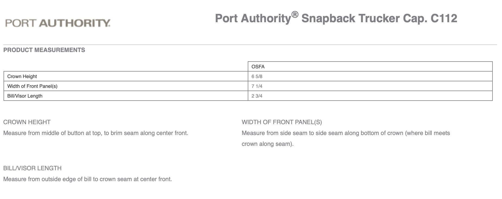Click the 6 5/8 crown height value
The width and height of the screenshot is (502, 199).
(x=257, y=76)
